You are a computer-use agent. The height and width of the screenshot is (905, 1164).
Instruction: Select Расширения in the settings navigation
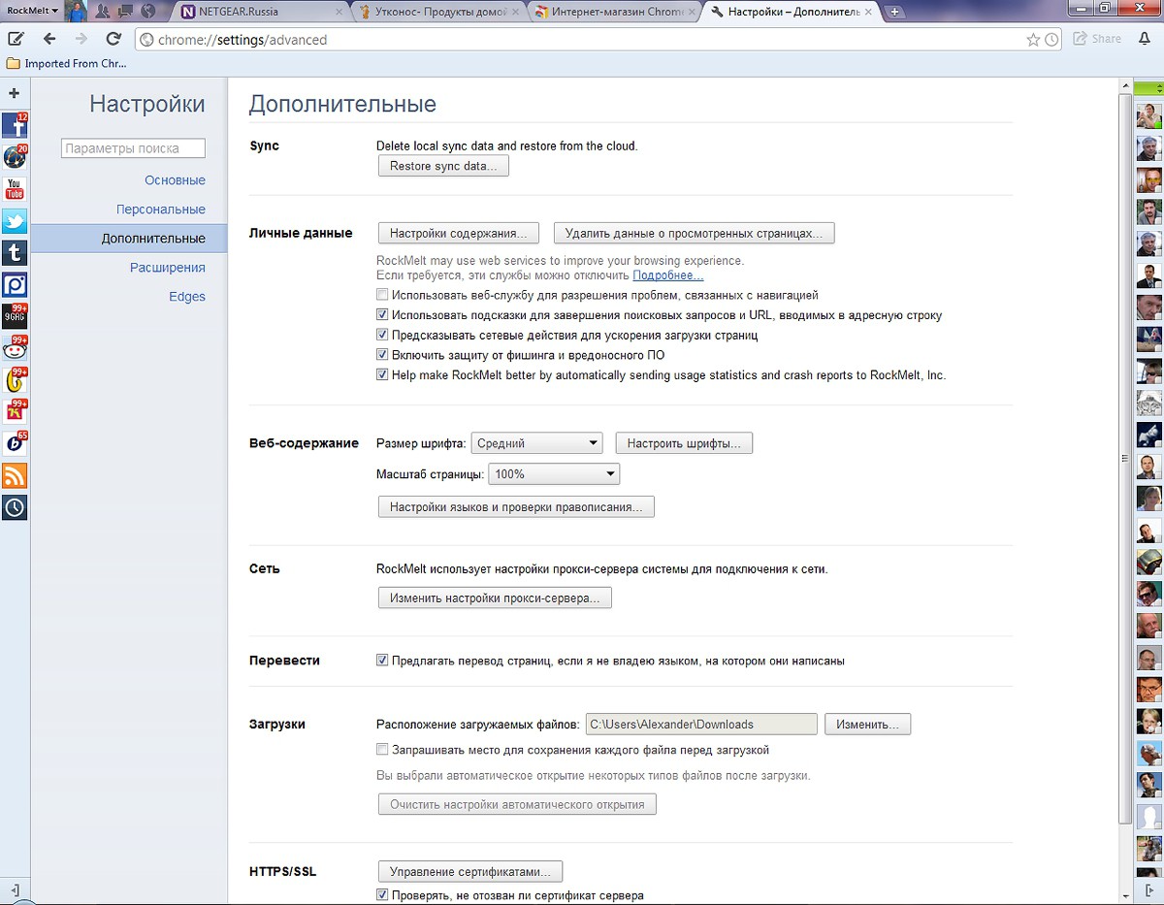[x=167, y=268]
